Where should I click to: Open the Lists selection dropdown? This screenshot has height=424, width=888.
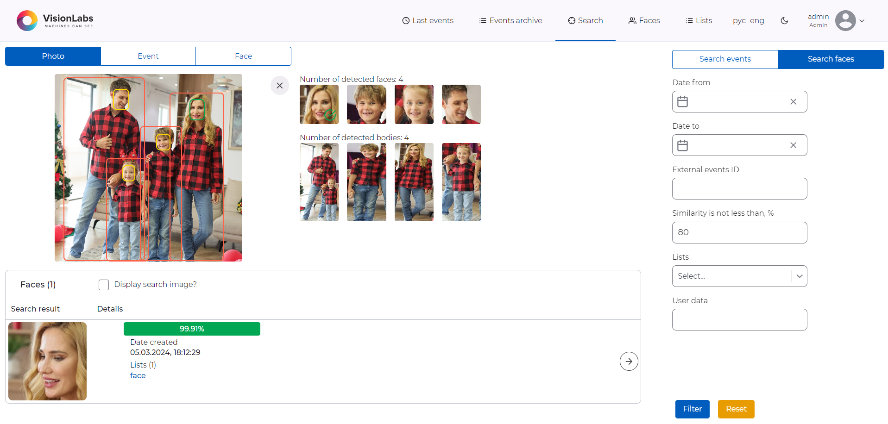pyautogui.click(x=739, y=276)
